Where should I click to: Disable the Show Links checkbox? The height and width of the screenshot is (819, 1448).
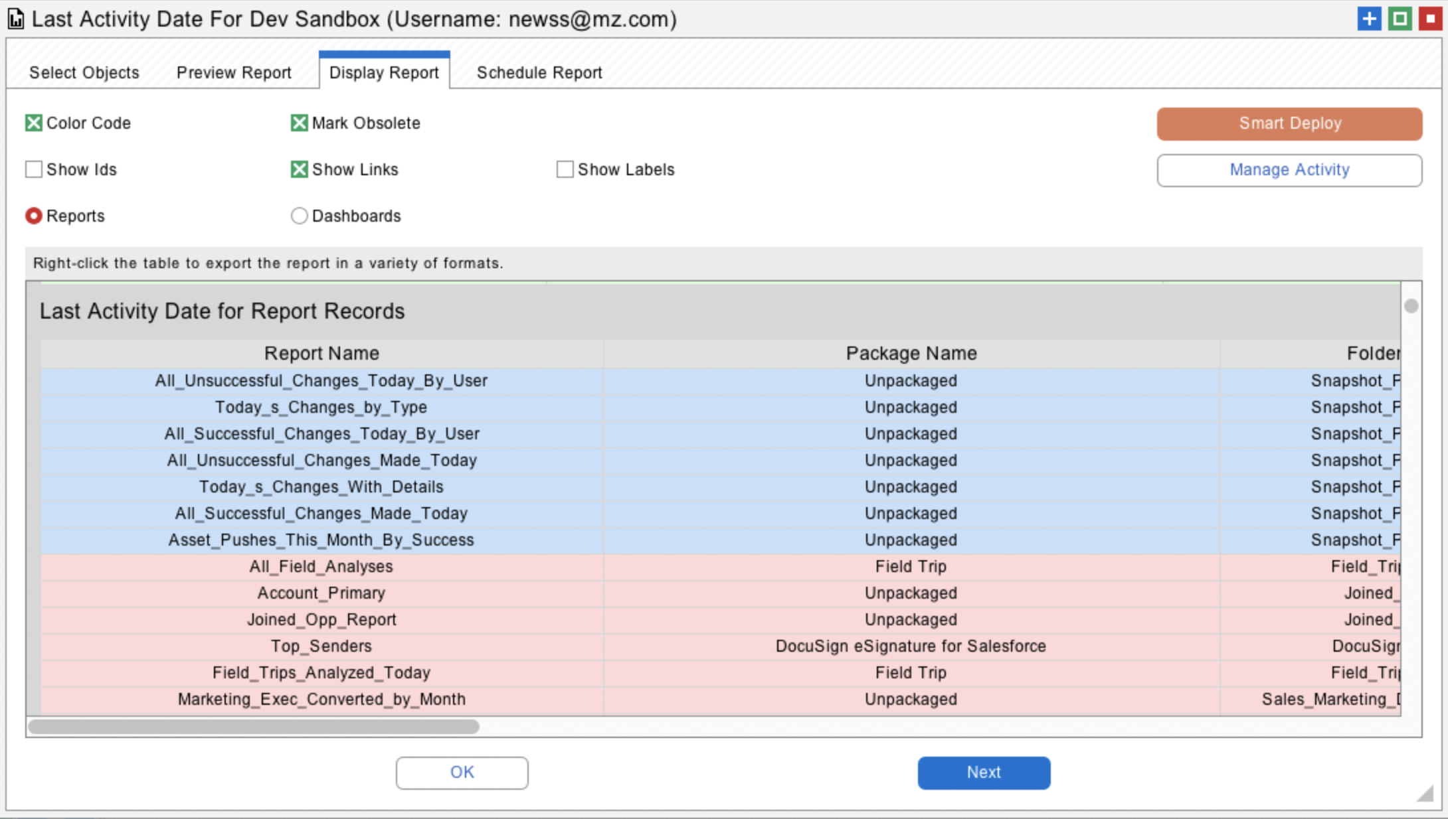pyautogui.click(x=300, y=169)
